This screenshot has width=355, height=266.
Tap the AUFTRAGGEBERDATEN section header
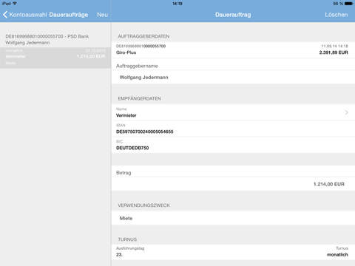click(143, 36)
